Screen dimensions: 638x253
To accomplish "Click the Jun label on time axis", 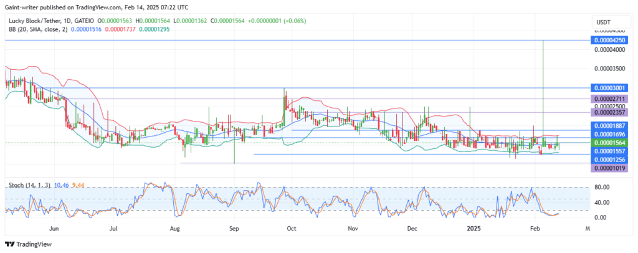I will pos(54,229).
